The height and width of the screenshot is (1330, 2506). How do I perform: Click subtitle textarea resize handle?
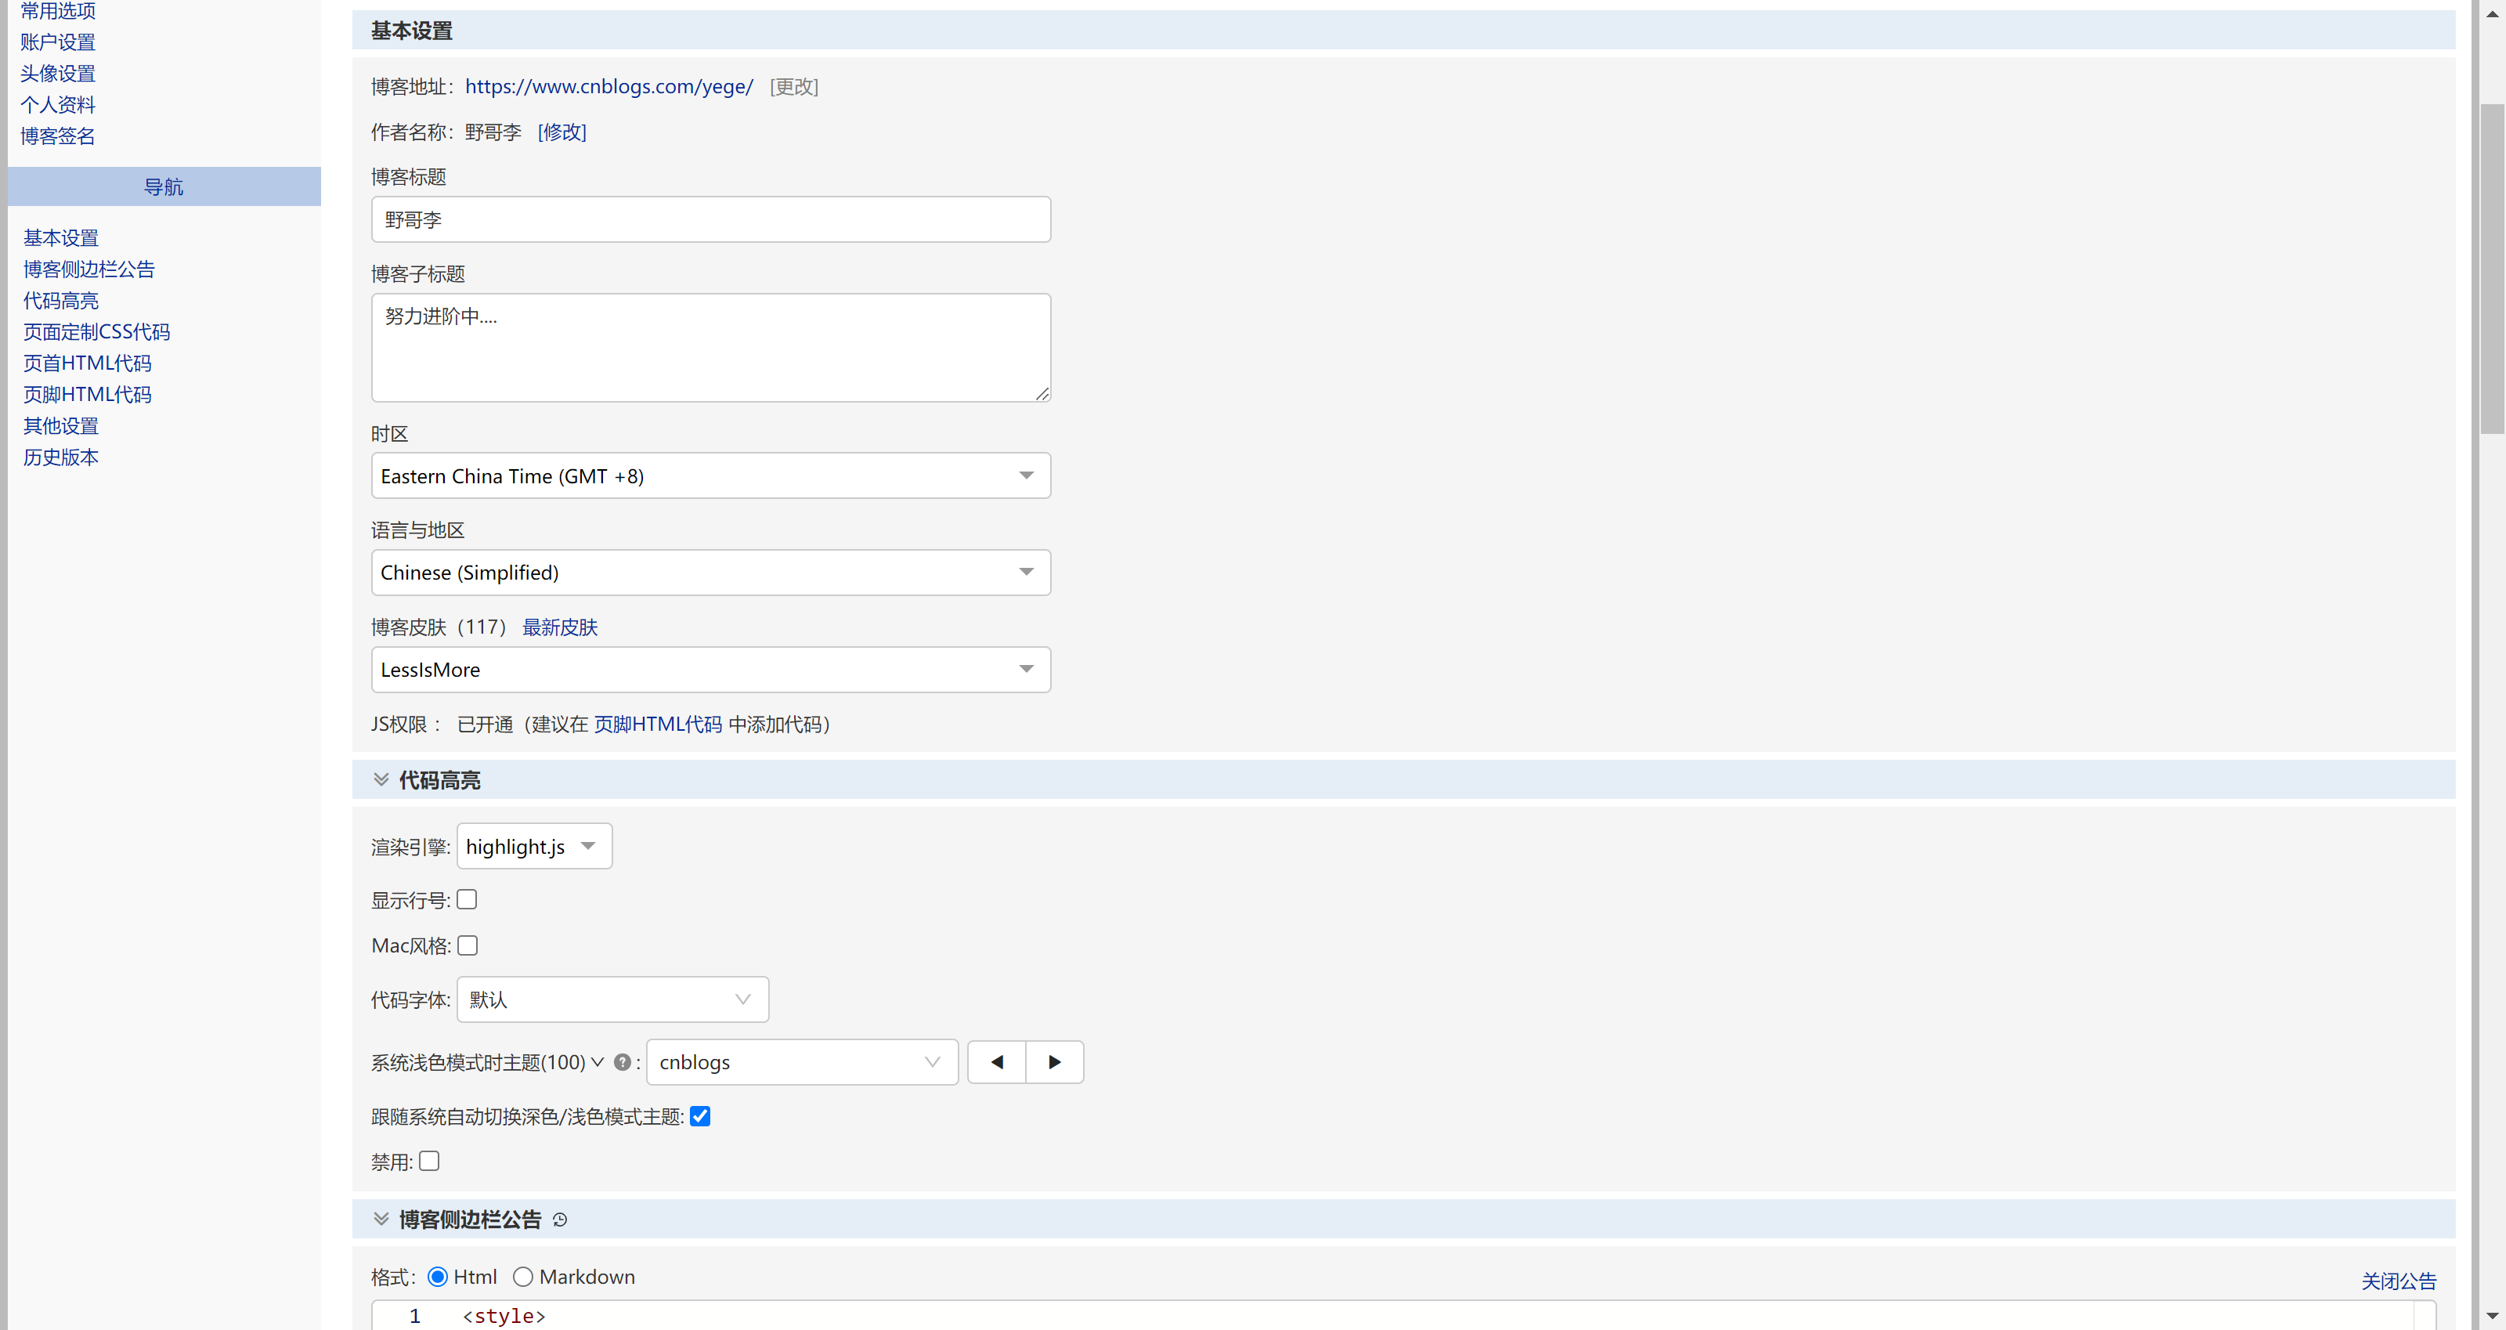pyautogui.click(x=1042, y=394)
